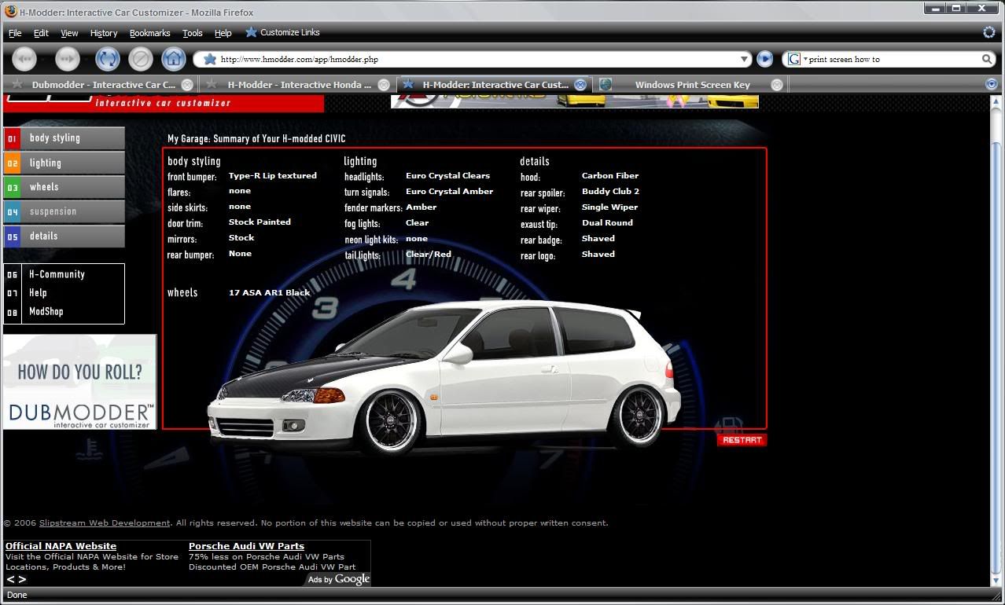Click the 'Stock Painted' door trim value
Image resolution: width=1005 pixels, height=605 pixels.
[260, 222]
